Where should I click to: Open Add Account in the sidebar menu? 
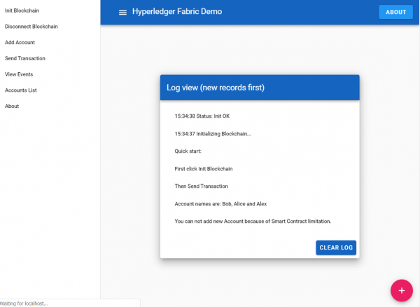coord(20,43)
